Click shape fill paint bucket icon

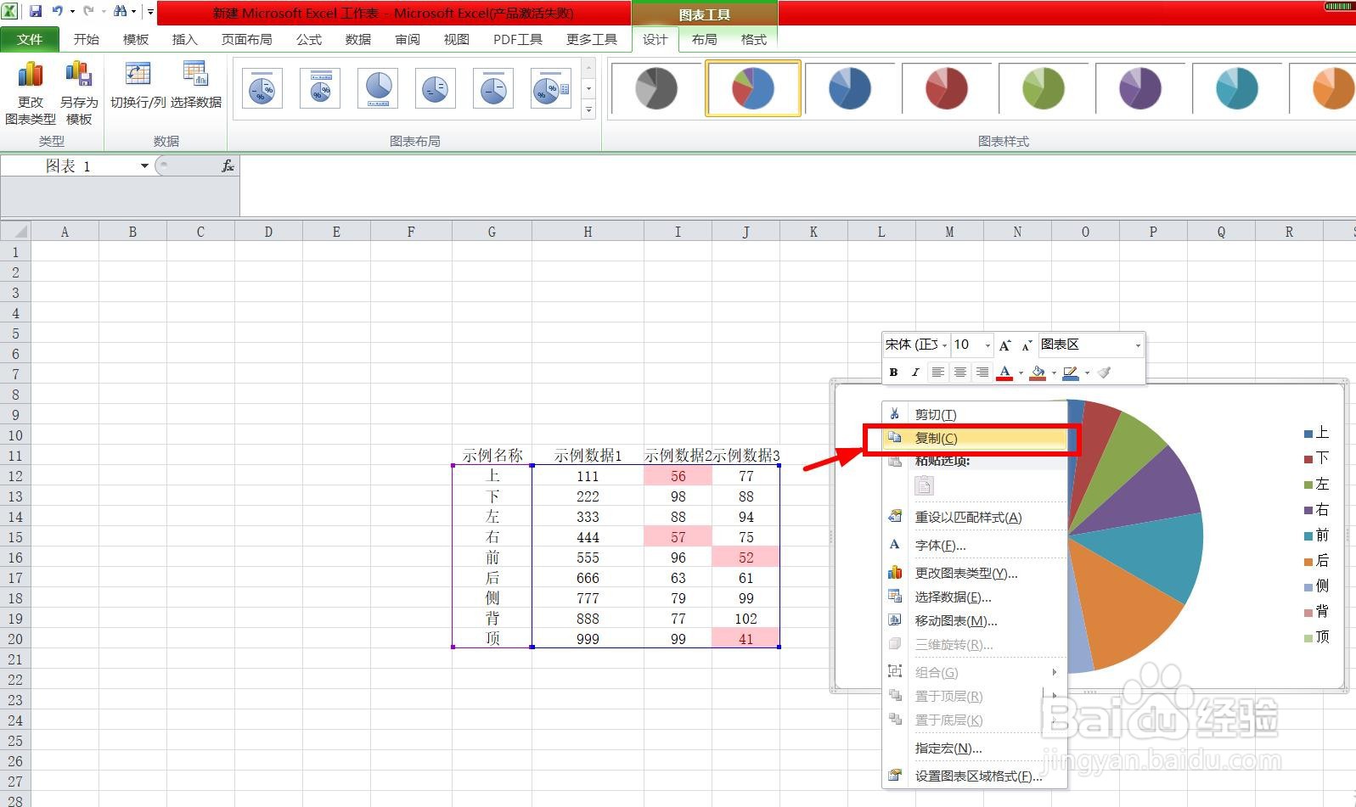click(x=1038, y=372)
